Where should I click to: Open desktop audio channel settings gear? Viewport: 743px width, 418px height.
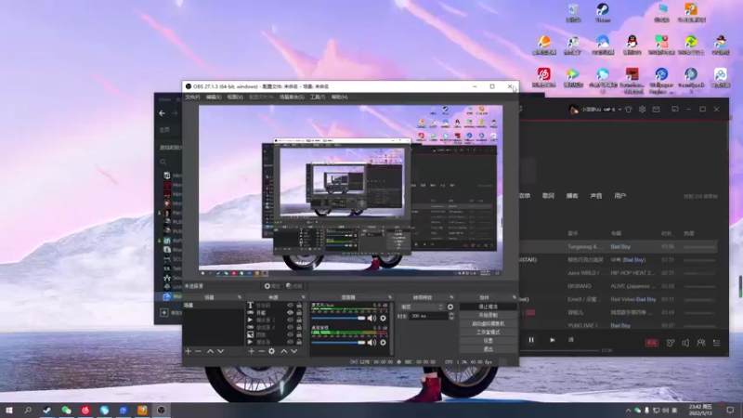pyautogui.click(x=383, y=342)
